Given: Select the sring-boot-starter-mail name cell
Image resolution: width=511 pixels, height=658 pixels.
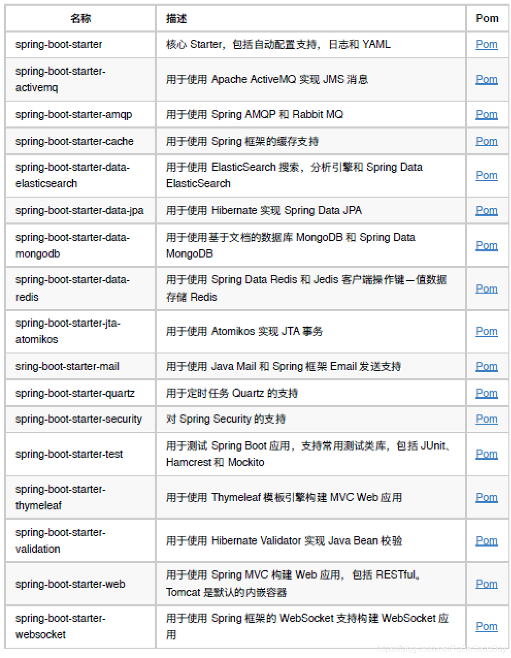Looking at the screenshot, I should pyautogui.click(x=80, y=366).
